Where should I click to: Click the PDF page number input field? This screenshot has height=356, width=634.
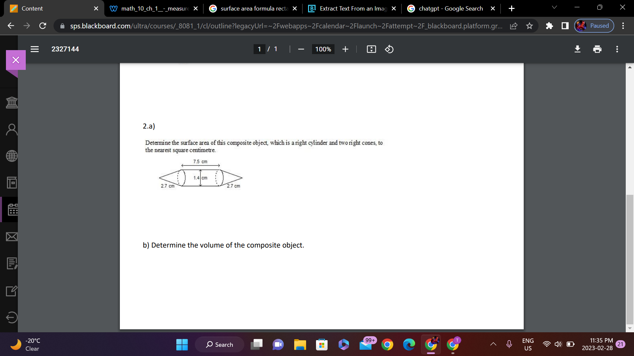(260, 49)
